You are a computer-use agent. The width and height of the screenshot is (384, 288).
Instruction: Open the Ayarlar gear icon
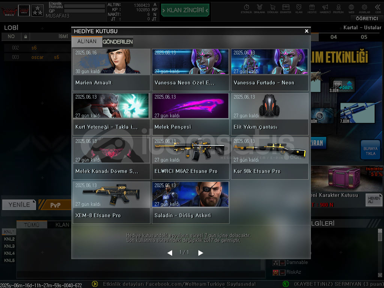[x=364, y=9]
